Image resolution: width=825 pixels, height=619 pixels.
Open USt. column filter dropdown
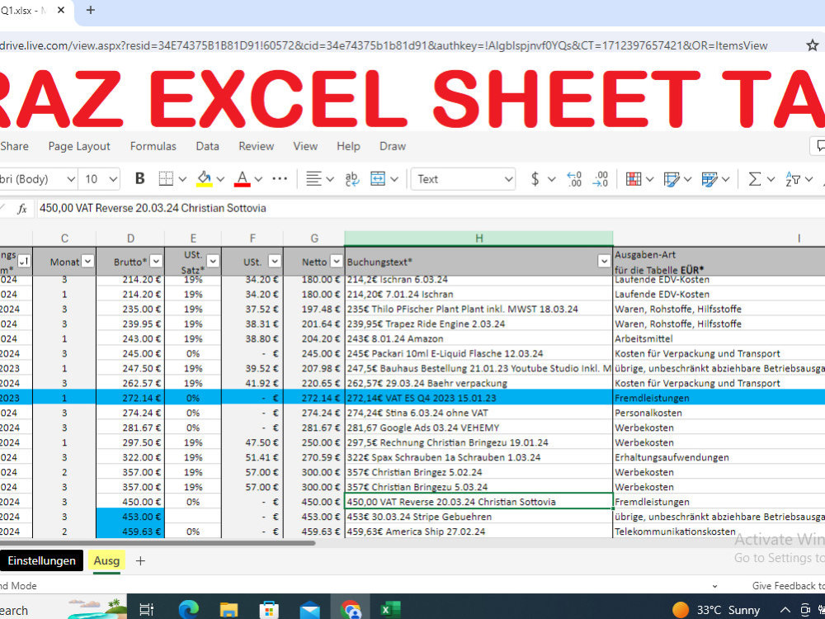click(x=275, y=262)
